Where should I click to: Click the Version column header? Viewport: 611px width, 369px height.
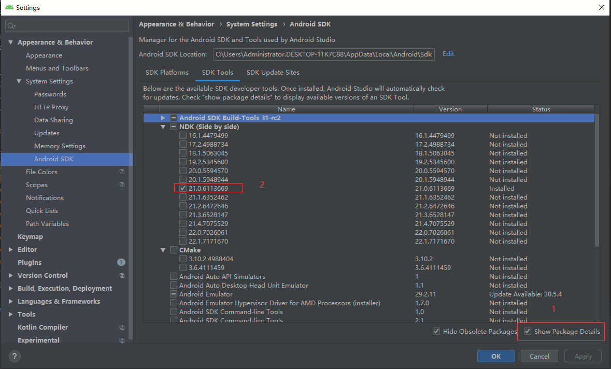450,109
